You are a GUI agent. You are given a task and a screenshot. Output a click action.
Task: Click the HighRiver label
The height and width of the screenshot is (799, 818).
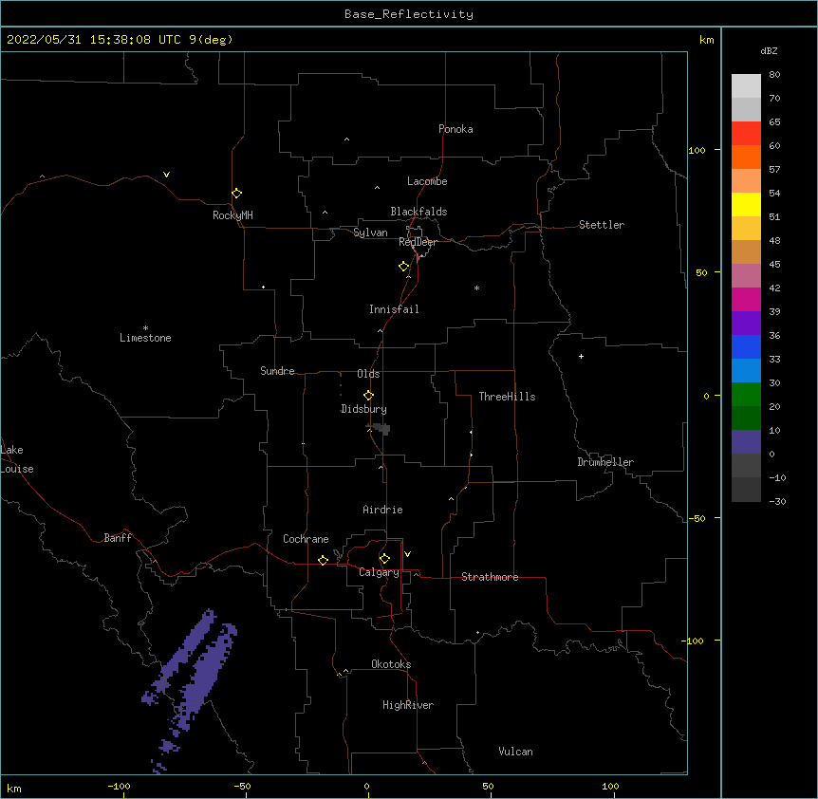408,705
